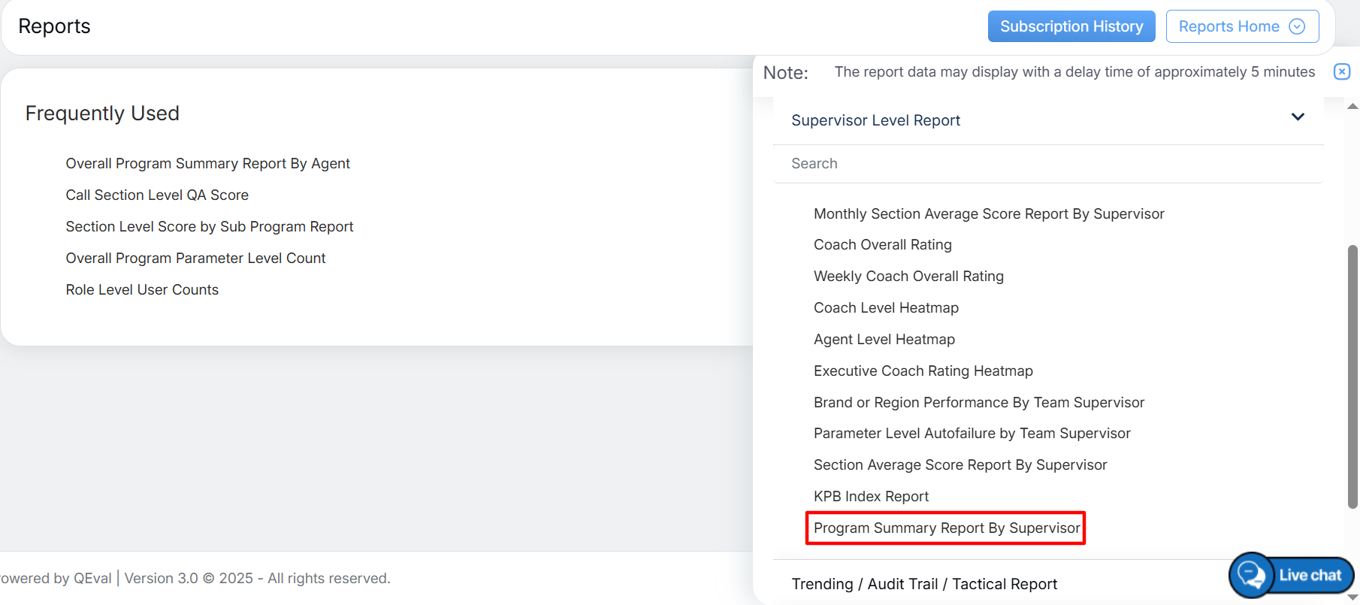Open Coach Level Heatmap report
Screen dimensions: 1360x605
pyautogui.click(x=885, y=308)
